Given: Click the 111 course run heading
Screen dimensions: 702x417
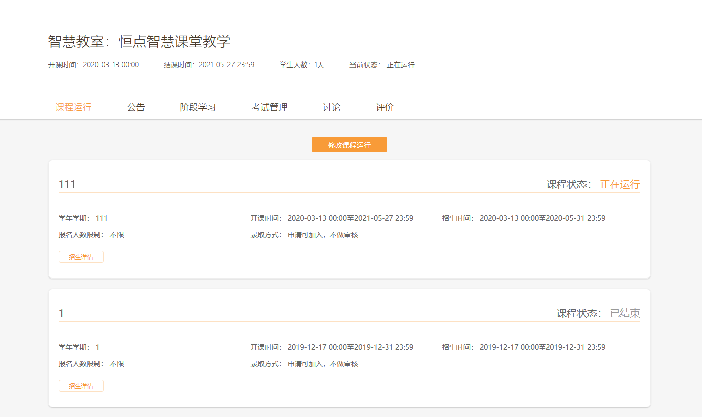Looking at the screenshot, I should pos(67,184).
